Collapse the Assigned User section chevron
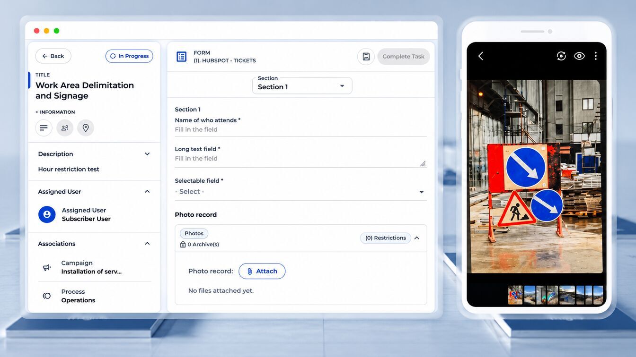636x357 pixels. tap(147, 191)
